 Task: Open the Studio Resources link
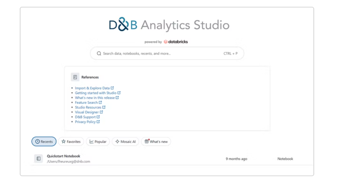click(88, 107)
